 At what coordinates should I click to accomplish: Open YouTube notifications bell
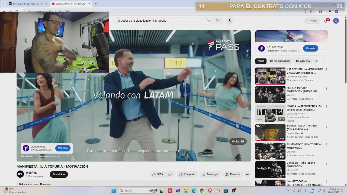tap(326, 21)
